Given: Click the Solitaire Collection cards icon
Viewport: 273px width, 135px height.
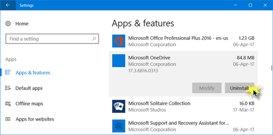Looking at the screenshot, I should point(118,106).
